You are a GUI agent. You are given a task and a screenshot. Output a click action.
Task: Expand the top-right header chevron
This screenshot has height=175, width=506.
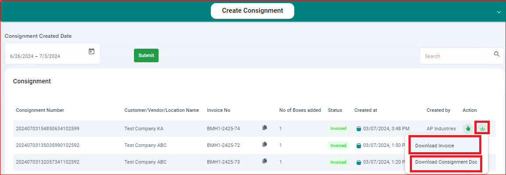point(499,12)
